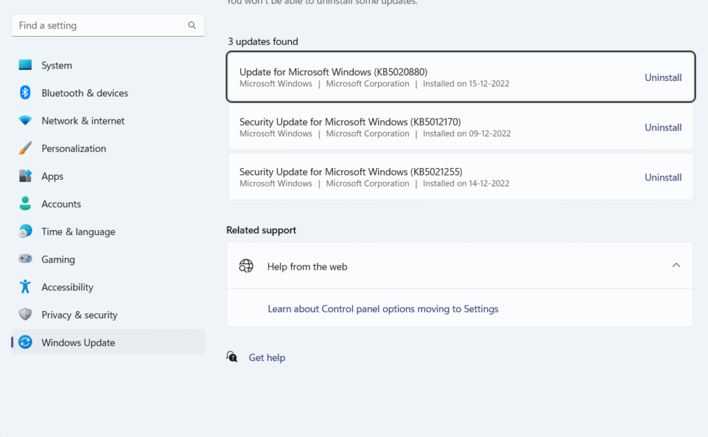This screenshot has width=708, height=437.
Task: Click the Network wifi icon
Action: [x=26, y=120]
